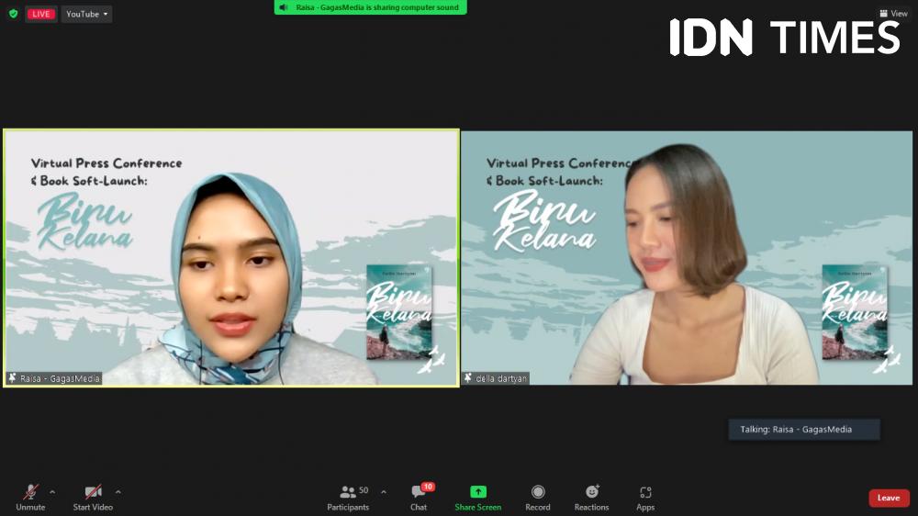Click the speaker icon in sharing sound banner

[x=284, y=7]
